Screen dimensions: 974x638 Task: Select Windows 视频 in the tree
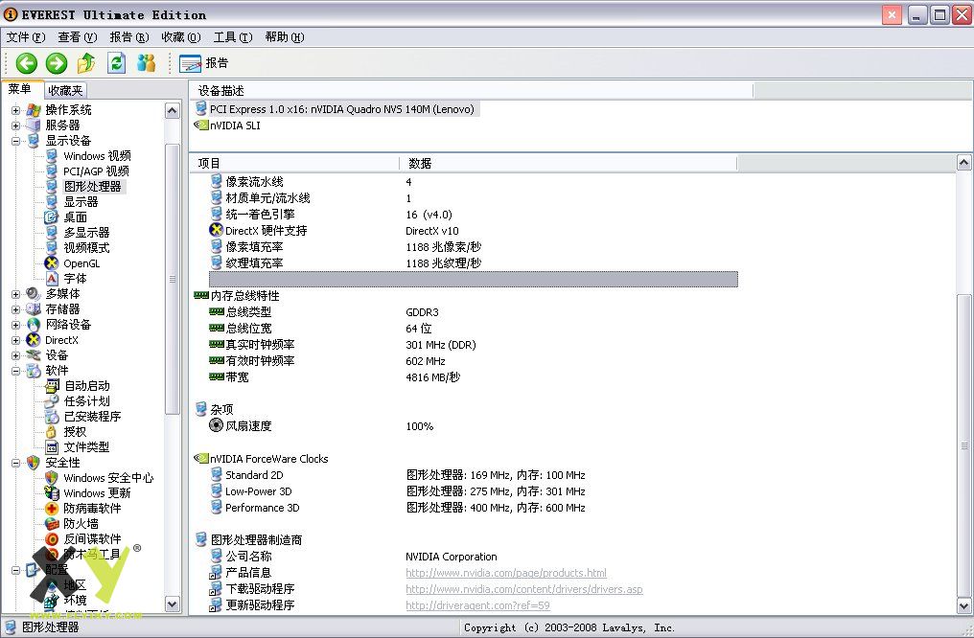click(97, 156)
